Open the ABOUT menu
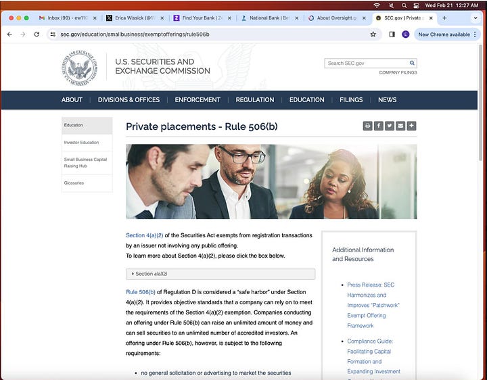 (72, 99)
